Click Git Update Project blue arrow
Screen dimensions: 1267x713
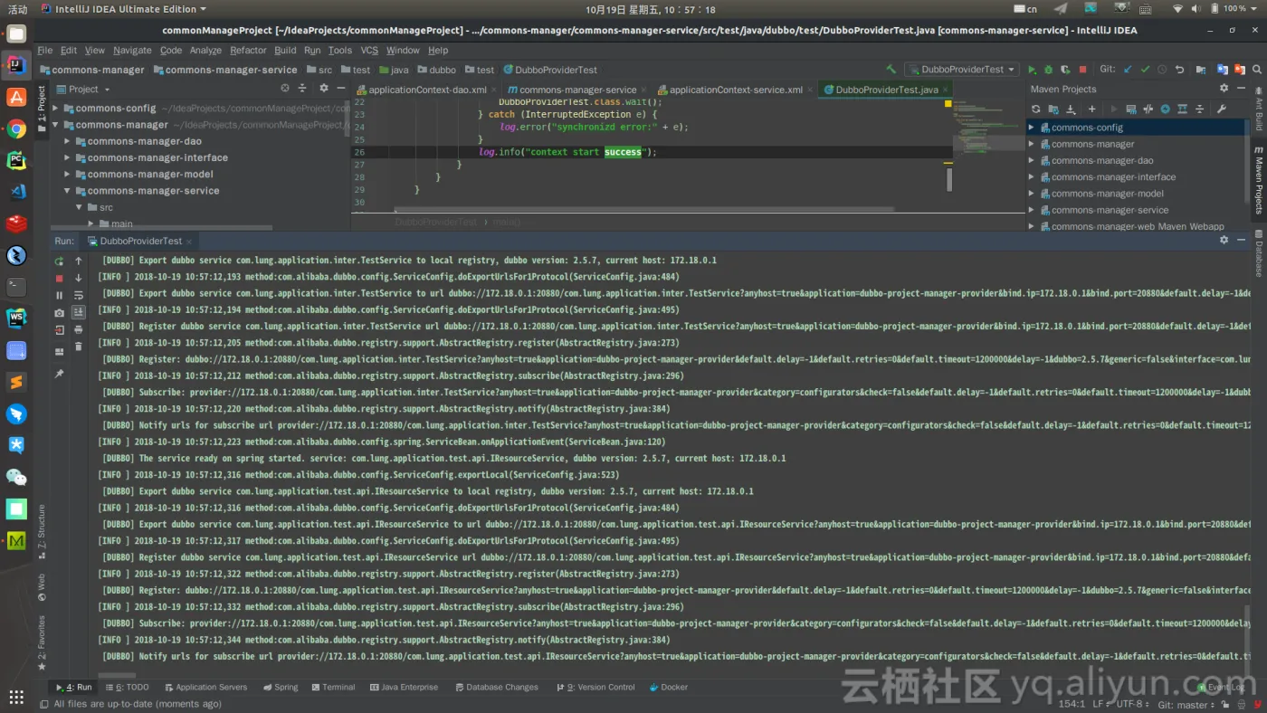coord(1128,70)
